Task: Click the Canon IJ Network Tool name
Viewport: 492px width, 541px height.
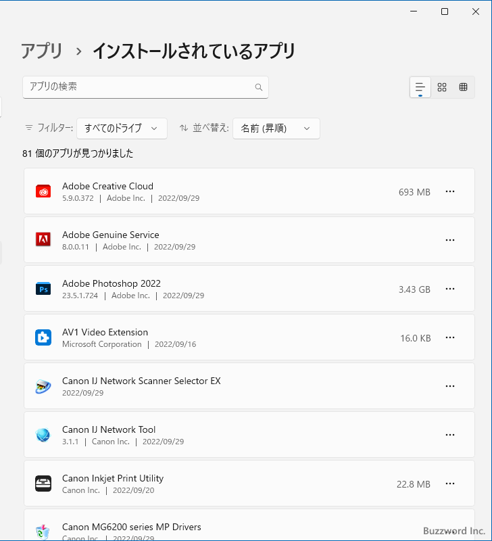Action: point(109,429)
